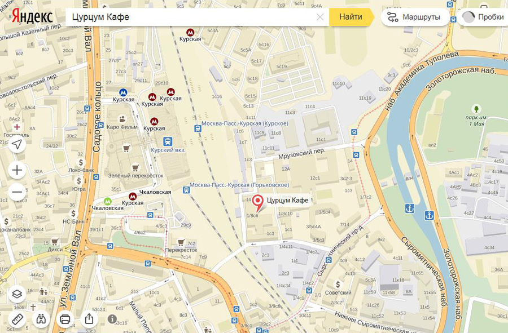Open the map layers selector

[17, 294]
